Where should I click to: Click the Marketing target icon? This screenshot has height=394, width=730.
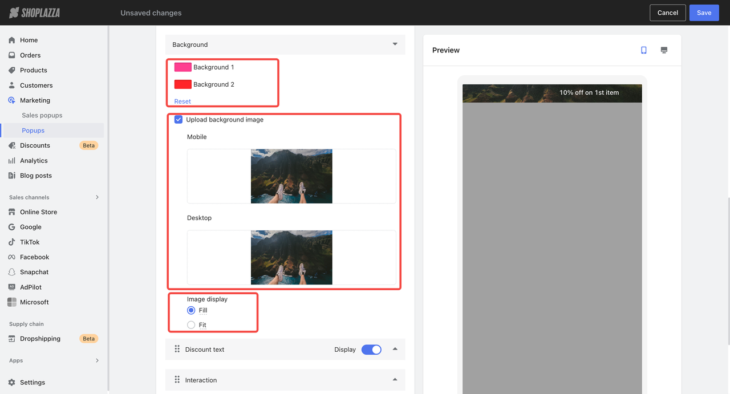click(x=12, y=100)
